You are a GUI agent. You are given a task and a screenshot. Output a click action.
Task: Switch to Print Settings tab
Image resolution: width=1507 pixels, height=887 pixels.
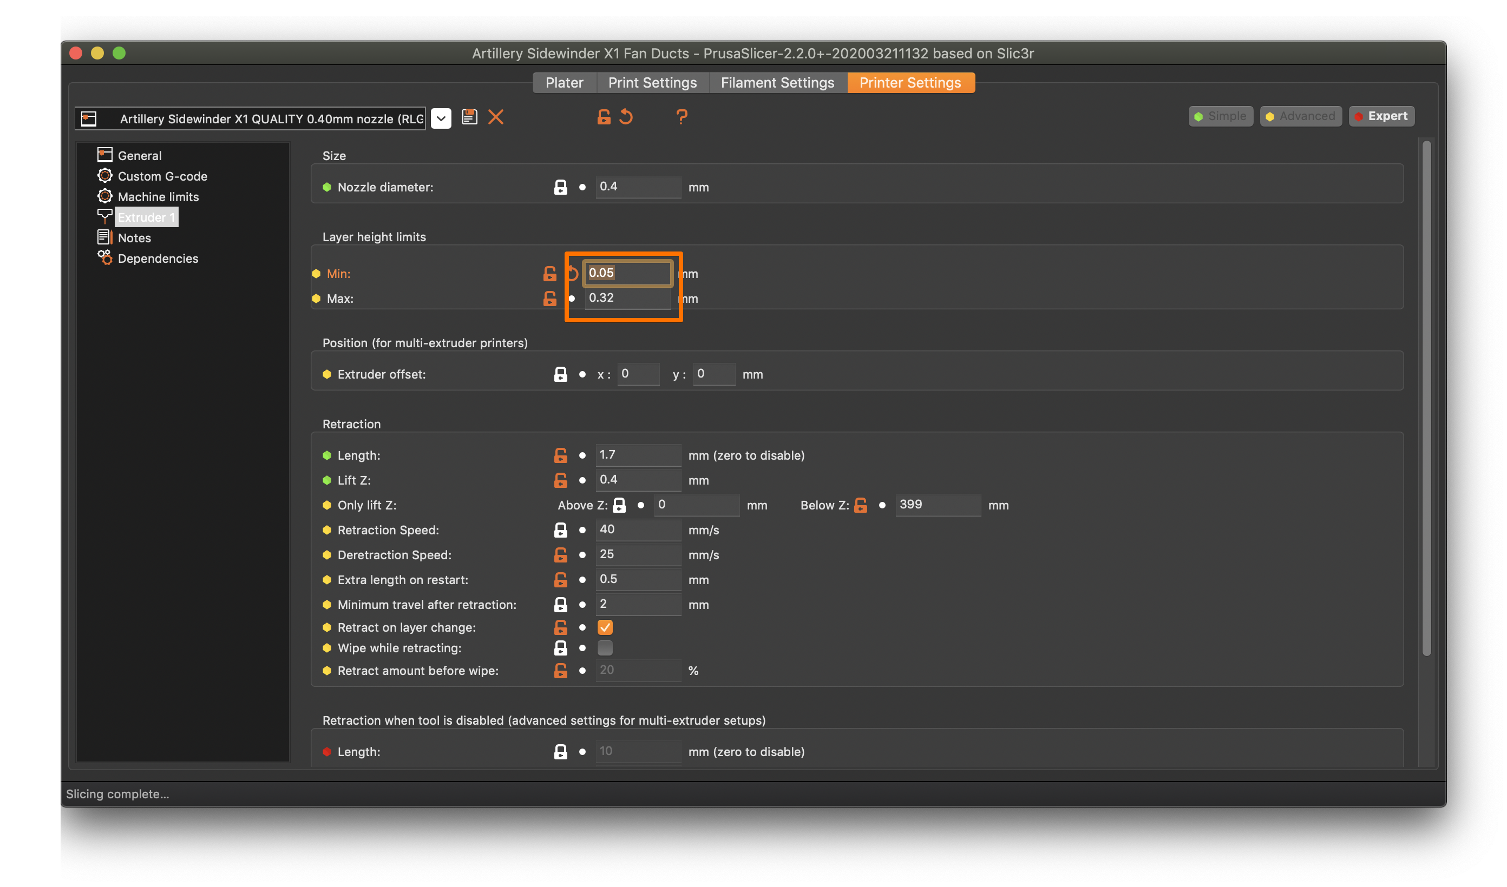(x=652, y=81)
